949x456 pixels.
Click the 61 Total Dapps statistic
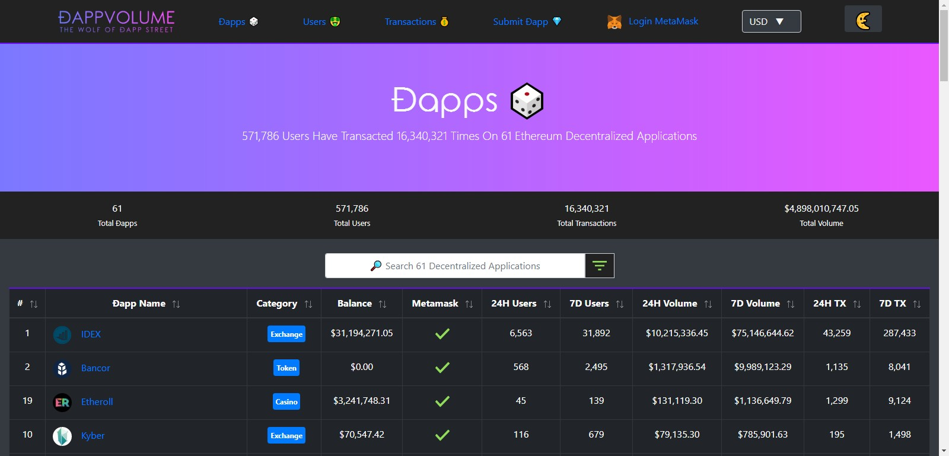coord(117,215)
